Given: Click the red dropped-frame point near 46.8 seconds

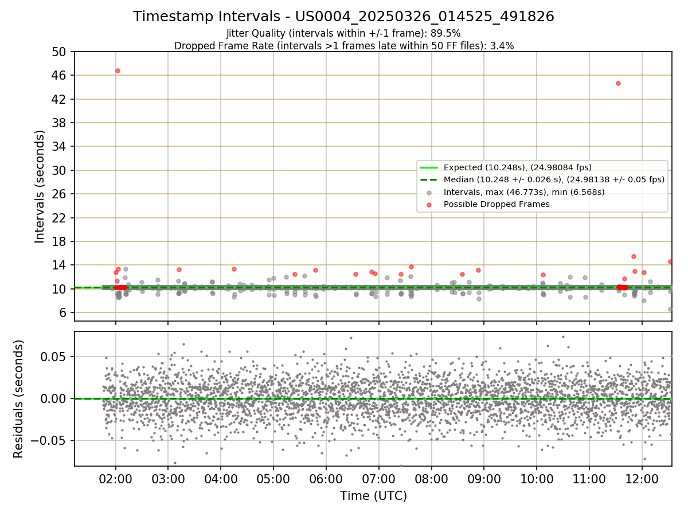Looking at the screenshot, I should coord(118,71).
